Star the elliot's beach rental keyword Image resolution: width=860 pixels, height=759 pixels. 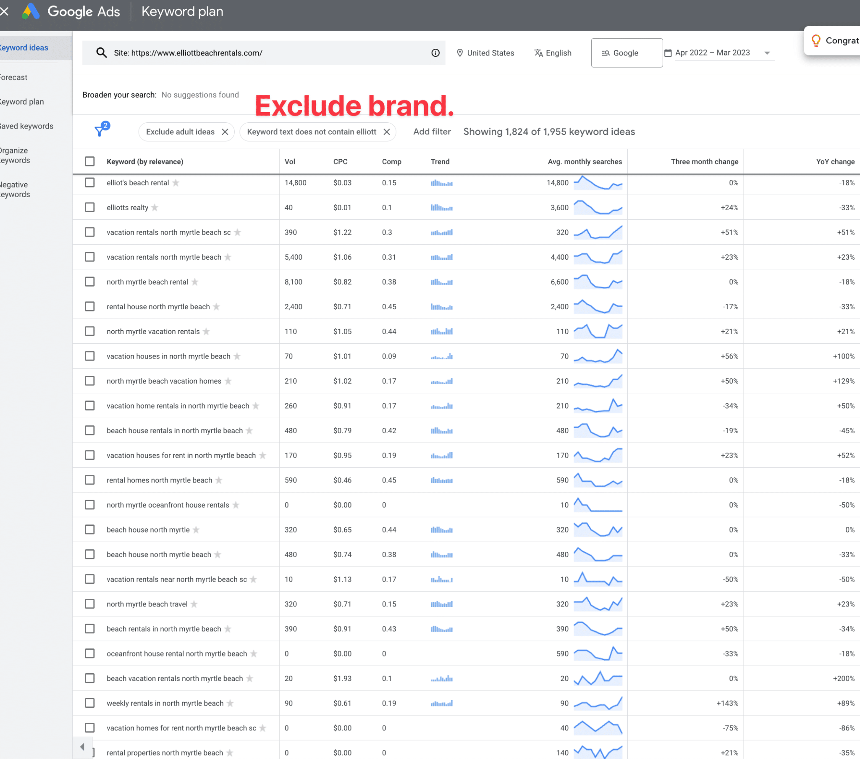[x=176, y=182]
